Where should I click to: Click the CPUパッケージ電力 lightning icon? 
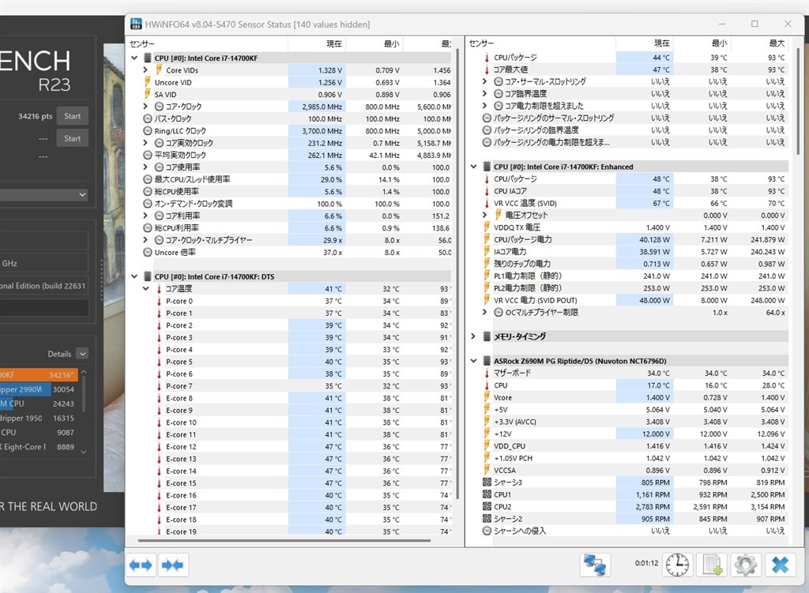click(487, 239)
